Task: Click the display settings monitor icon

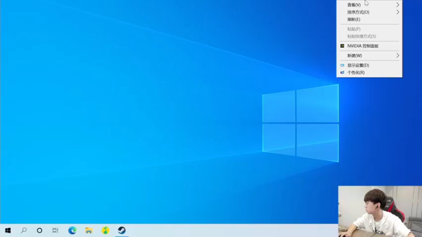Action: click(342, 65)
